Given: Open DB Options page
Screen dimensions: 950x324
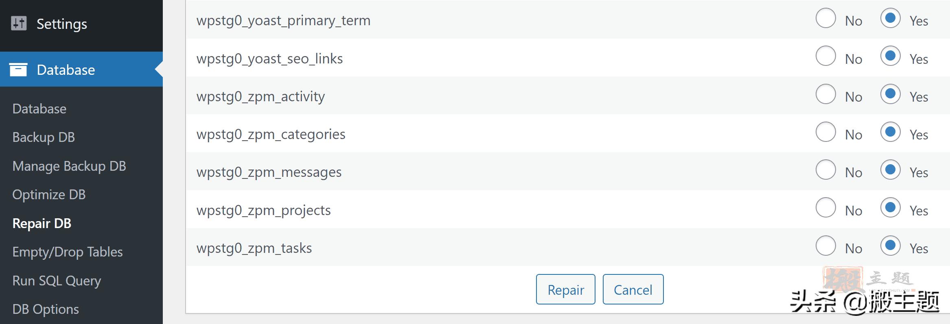Looking at the screenshot, I should coord(46,309).
